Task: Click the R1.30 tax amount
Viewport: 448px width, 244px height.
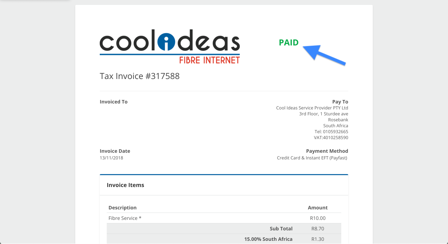Action: 318,239
